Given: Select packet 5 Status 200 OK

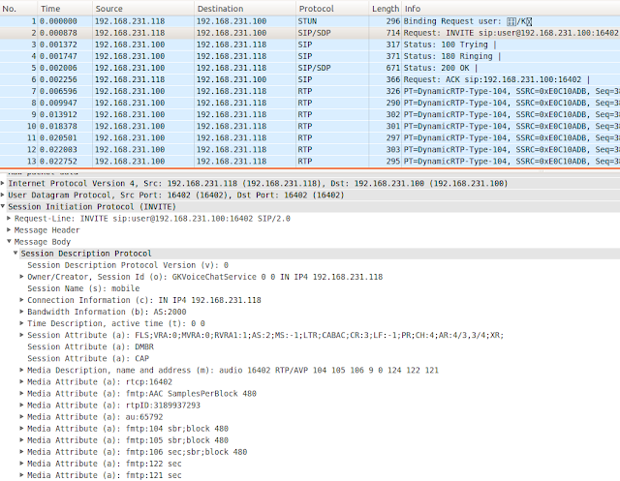Looking at the screenshot, I should pos(310,68).
